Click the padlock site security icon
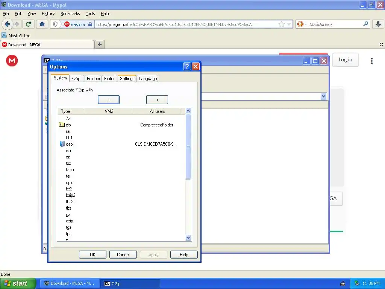This screenshot has width=385, height=289. tap(90, 24)
